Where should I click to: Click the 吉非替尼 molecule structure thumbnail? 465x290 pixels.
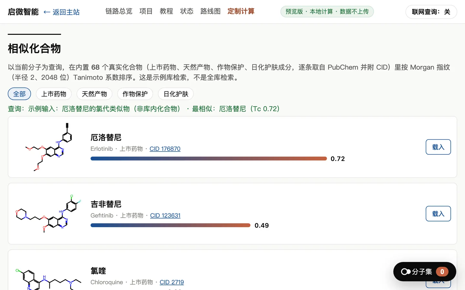[49, 214]
